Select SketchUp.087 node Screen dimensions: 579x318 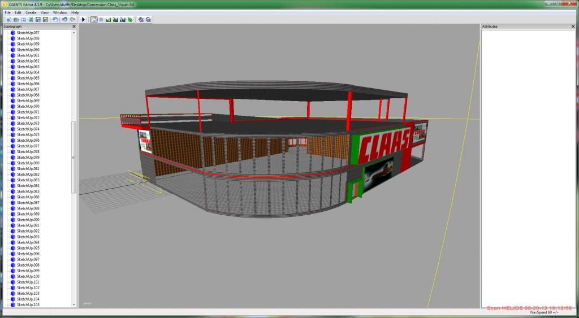click(28, 203)
